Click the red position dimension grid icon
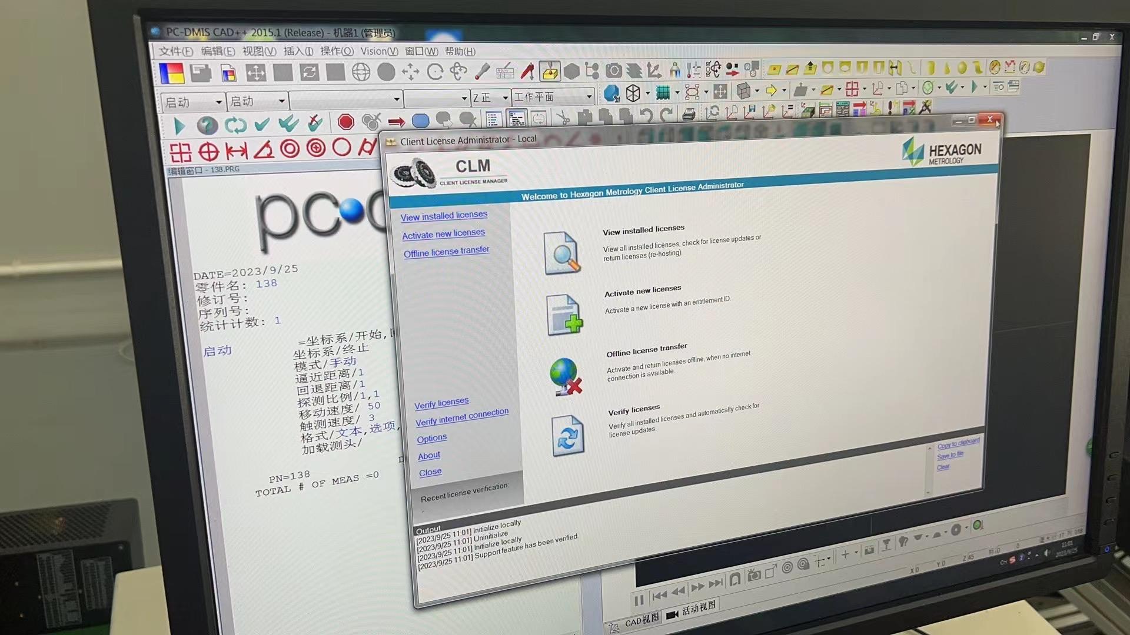1130x635 pixels. point(181,152)
